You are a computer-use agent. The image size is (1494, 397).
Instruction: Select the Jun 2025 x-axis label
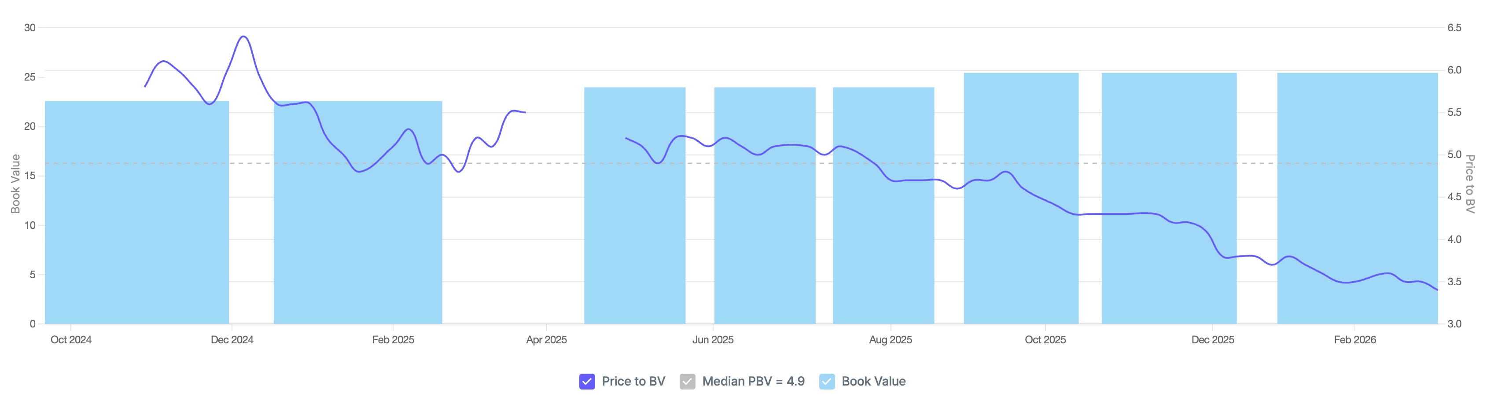713,340
